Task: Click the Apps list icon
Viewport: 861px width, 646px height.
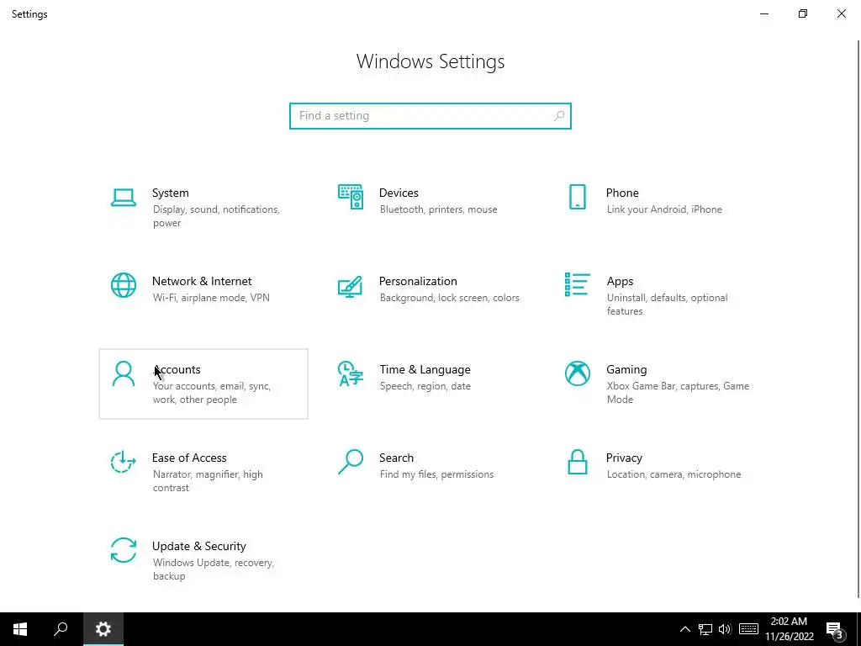Action: 577,284
